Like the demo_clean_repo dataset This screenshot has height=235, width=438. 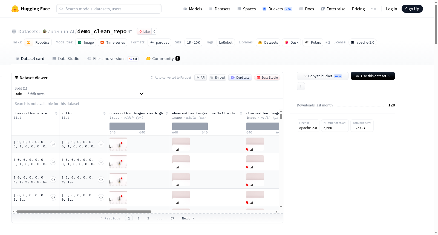[144, 31]
